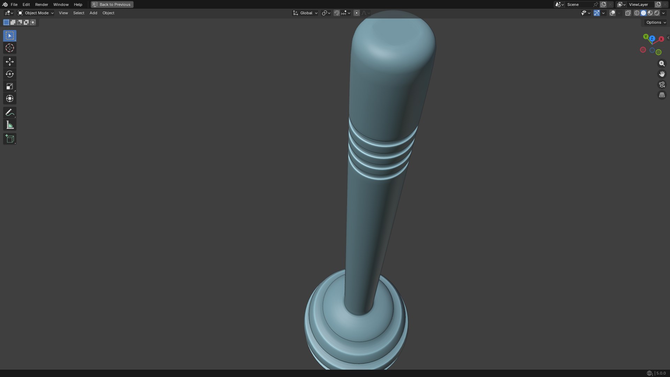
Task: Pick the Rotate tool
Action: pyautogui.click(x=10, y=74)
